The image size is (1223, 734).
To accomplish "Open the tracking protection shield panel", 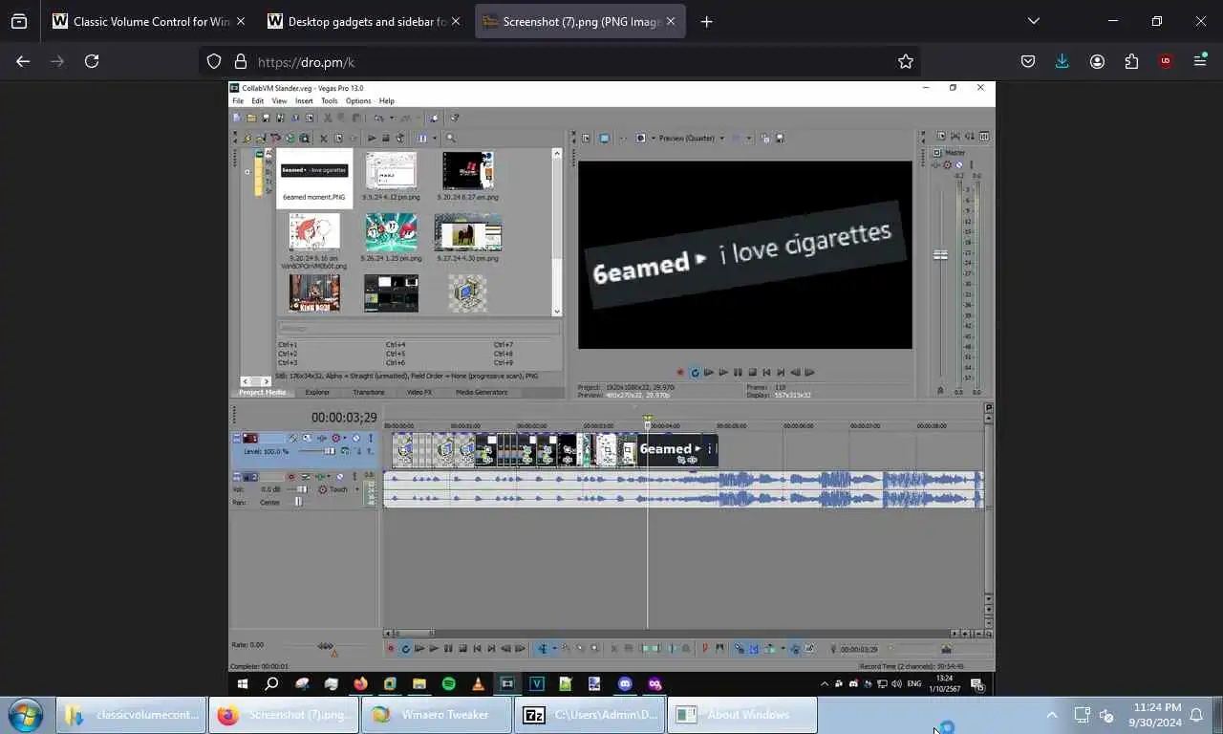I will tap(214, 61).
